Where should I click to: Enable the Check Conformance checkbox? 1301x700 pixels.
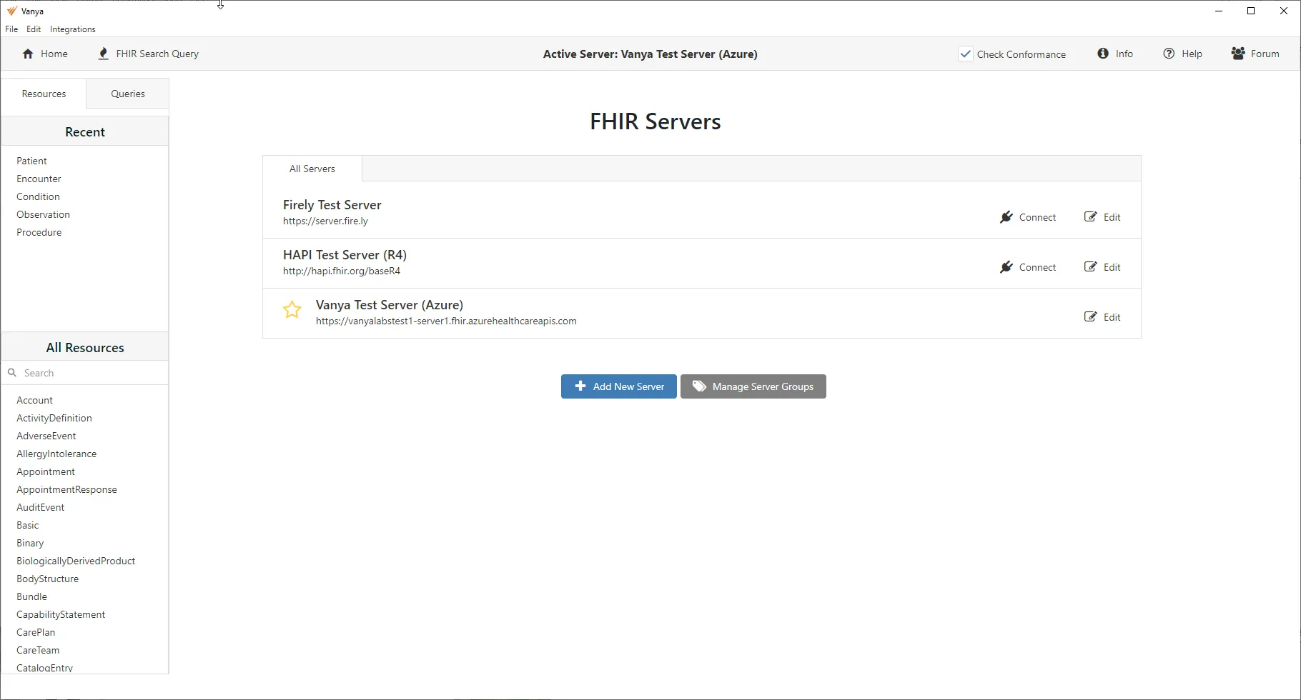(x=966, y=54)
